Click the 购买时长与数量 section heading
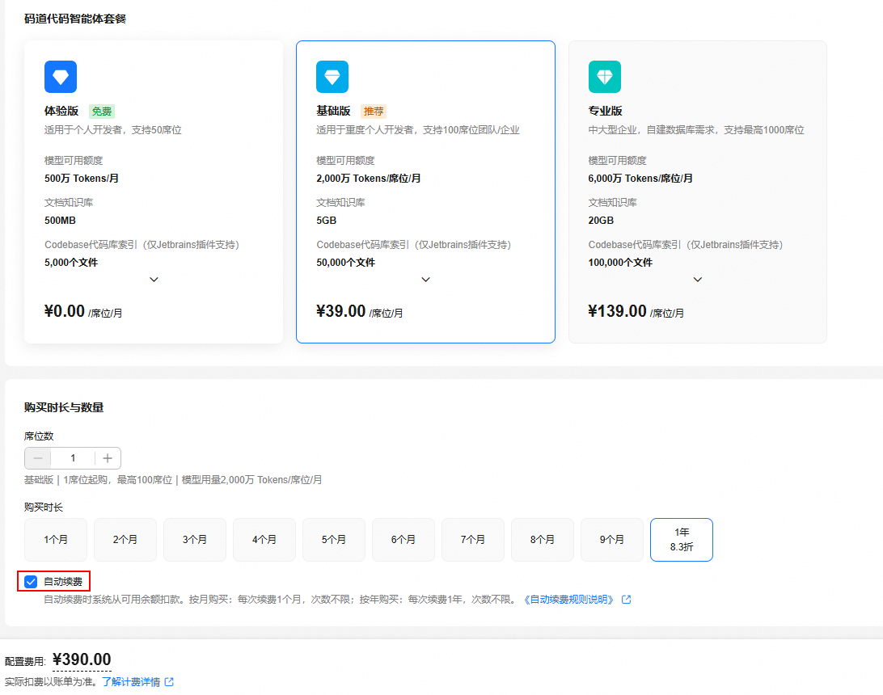This screenshot has height=695, width=883. (64, 407)
